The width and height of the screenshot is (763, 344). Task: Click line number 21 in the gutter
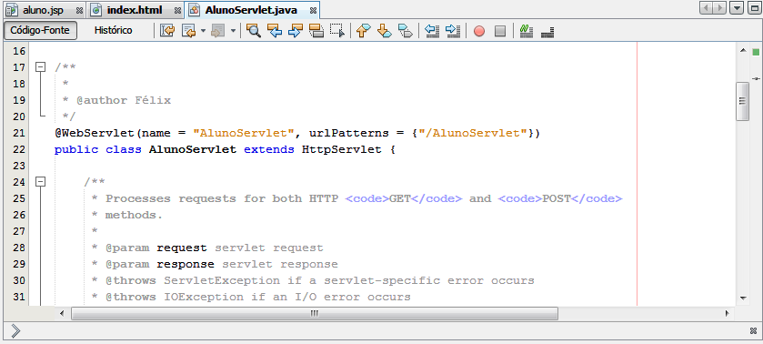tap(19, 133)
